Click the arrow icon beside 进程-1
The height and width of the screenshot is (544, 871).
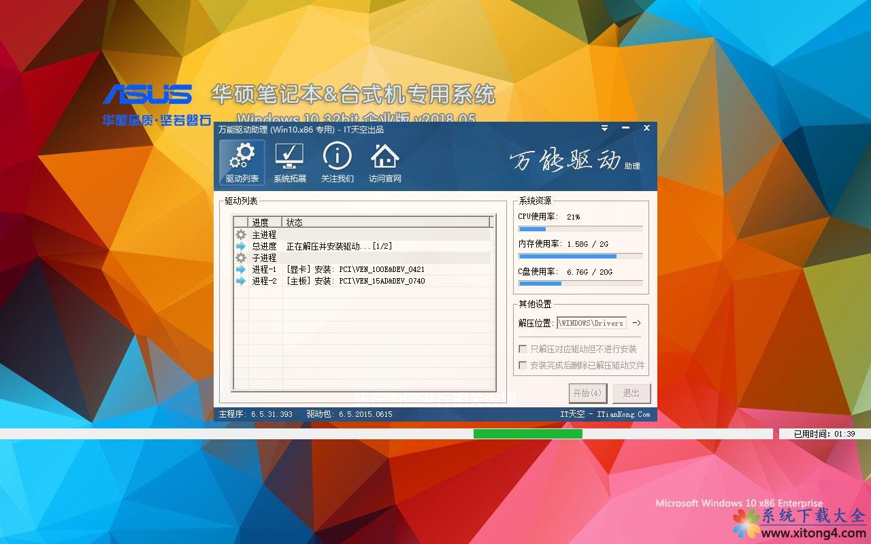pos(241,269)
